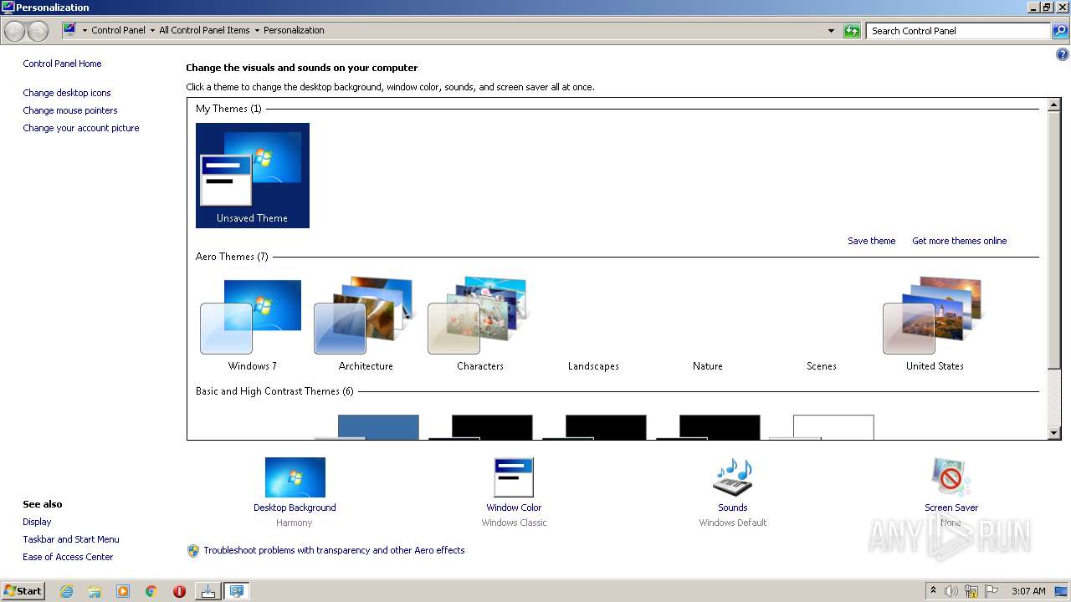Click the Sounds link text
This screenshot has width=1071, height=602.
[x=733, y=508]
